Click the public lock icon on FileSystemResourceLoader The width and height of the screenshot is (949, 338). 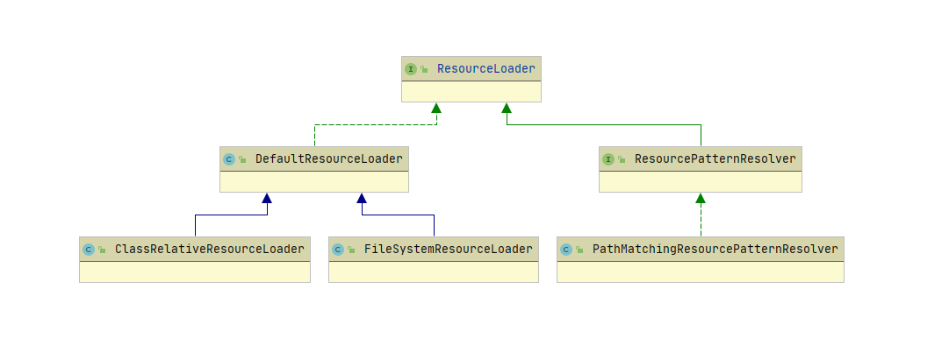click(351, 250)
